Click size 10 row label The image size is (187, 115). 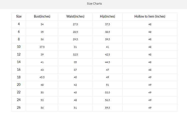click(x=19, y=47)
